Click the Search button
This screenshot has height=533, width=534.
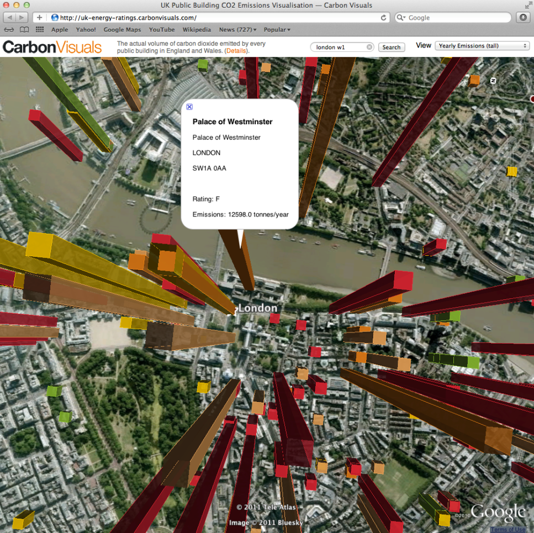[x=392, y=48]
